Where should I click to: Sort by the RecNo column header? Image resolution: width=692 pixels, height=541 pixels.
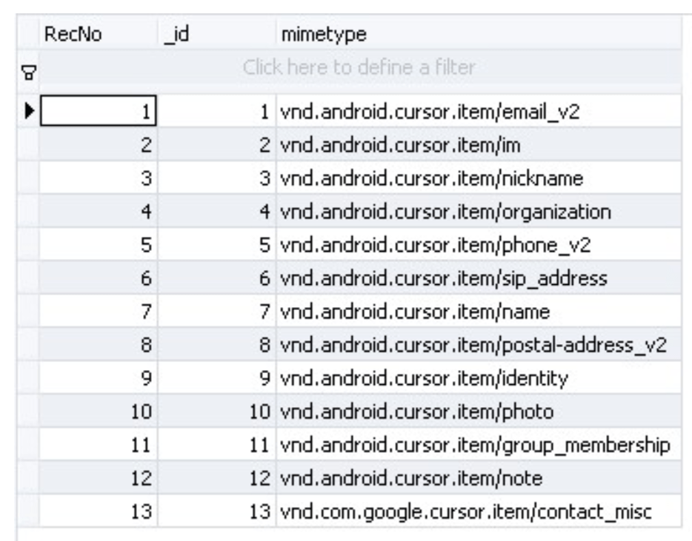coord(99,34)
